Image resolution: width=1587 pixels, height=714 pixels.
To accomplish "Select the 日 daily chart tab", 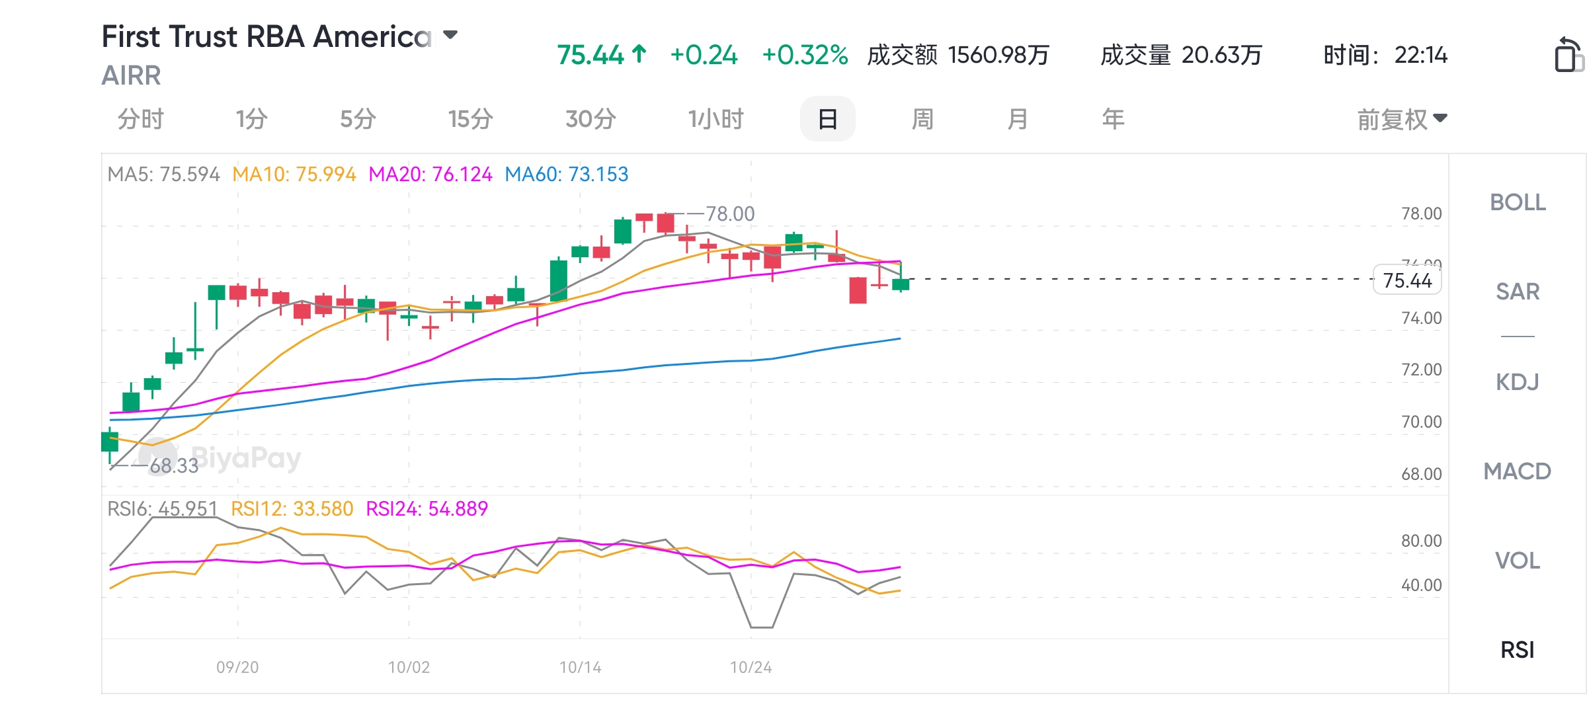I will pyautogui.click(x=827, y=119).
